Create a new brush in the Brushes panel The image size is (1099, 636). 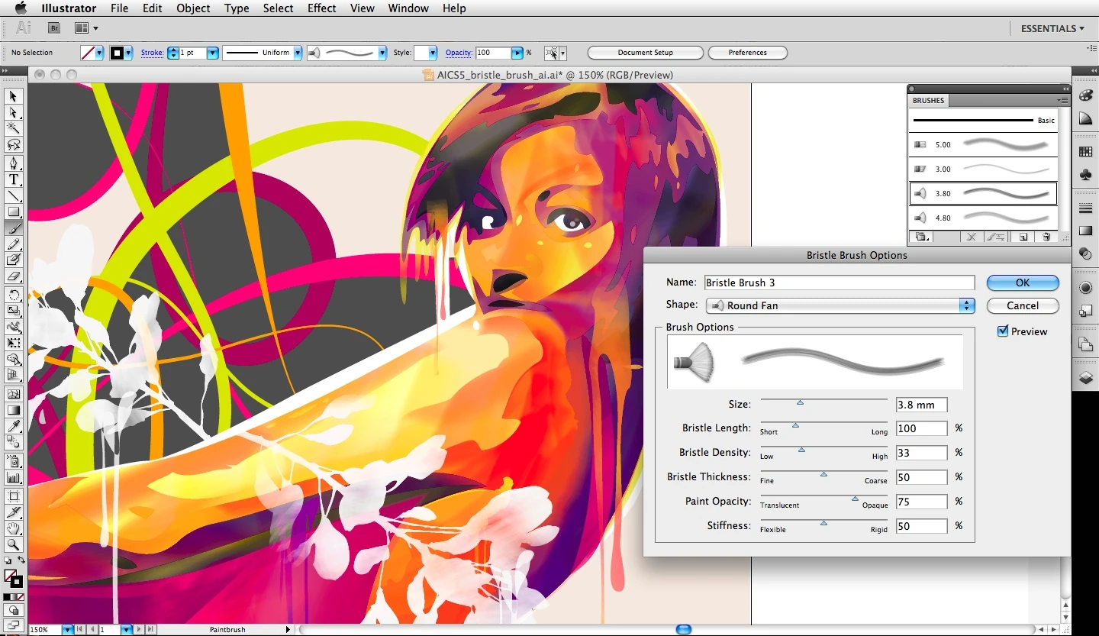tap(1023, 237)
